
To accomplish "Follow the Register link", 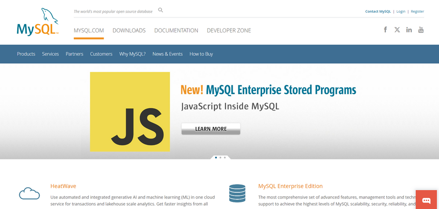I will coord(417,11).
